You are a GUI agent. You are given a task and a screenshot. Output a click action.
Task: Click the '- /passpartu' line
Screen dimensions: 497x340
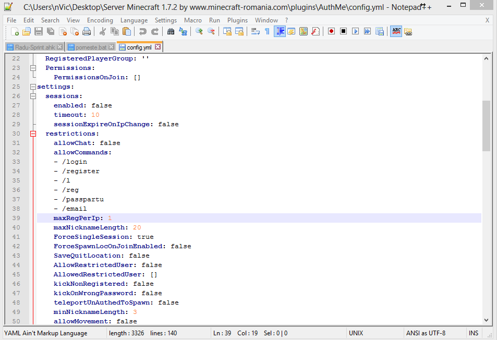point(79,199)
